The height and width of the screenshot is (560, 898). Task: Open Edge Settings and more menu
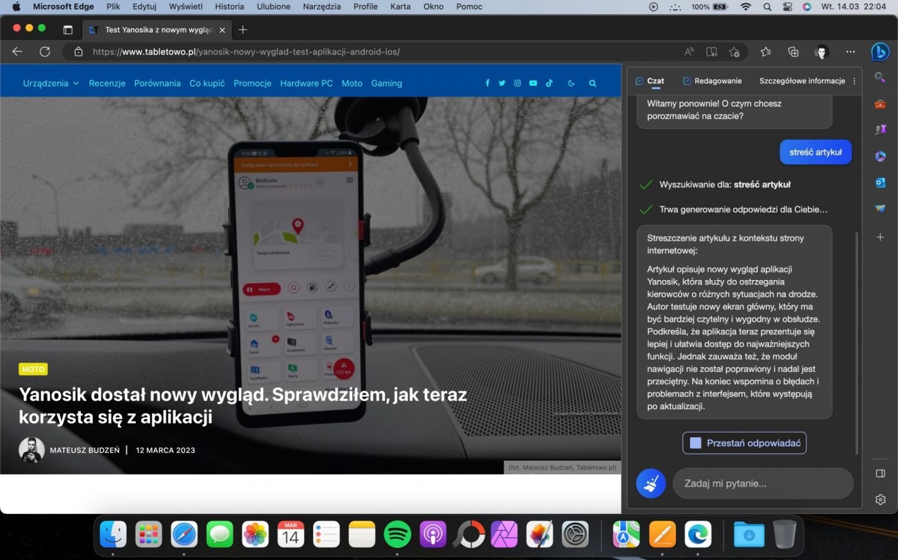point(851,52)
